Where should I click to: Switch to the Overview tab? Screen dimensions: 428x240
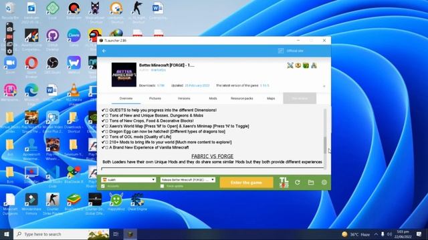pyautogui.click(x=126, y=98)
